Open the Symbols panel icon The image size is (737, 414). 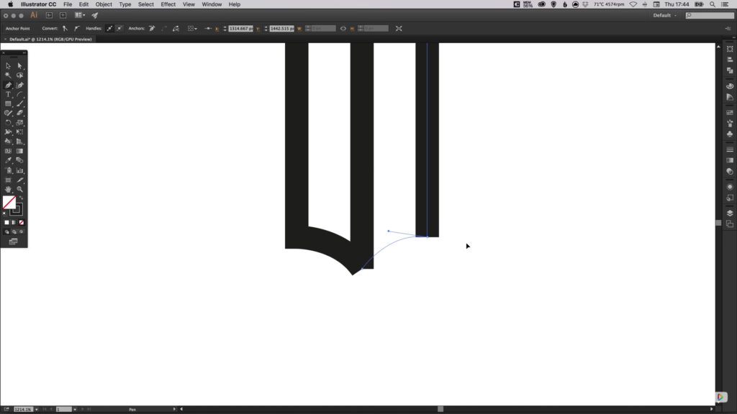pyautogui.click(x=730, y=134)
